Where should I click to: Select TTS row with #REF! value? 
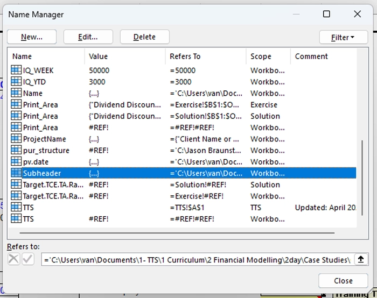click(x=183, y=219)
